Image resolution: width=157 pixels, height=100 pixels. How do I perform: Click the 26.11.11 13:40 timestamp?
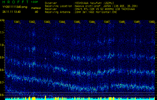[11, 12]
